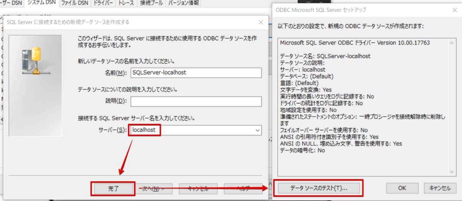Expand the サーバー dropdown arrow

tap(258, 130)
